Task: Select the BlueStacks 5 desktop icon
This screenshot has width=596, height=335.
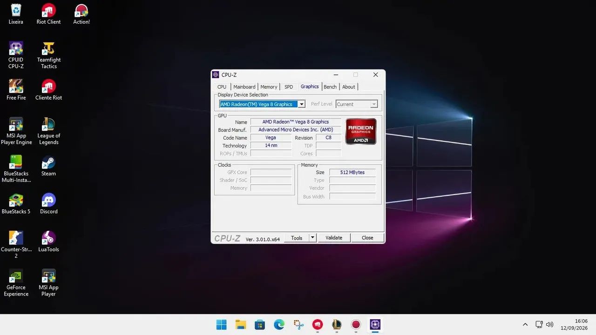Action: coord(16,204)
